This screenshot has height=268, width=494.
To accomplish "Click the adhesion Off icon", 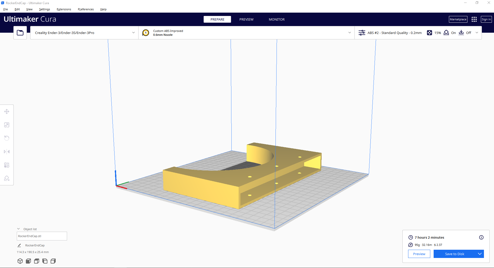I will pyautogui.click(x=461, y=33).
